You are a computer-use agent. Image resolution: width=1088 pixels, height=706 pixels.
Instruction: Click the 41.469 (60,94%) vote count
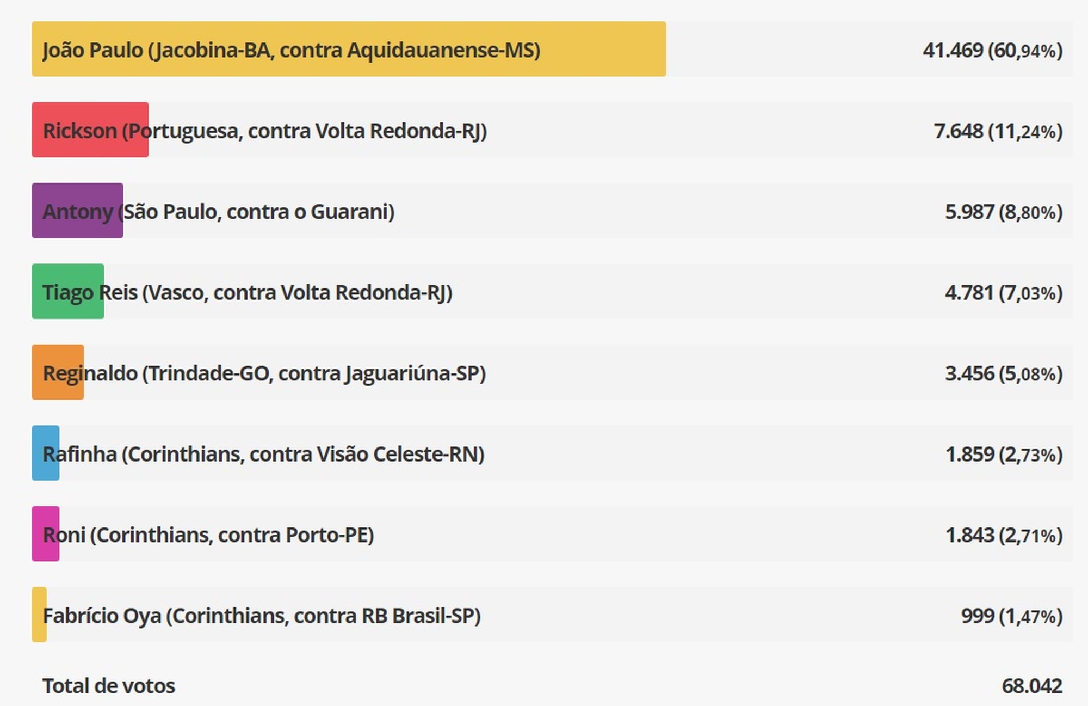coord(992,50)
